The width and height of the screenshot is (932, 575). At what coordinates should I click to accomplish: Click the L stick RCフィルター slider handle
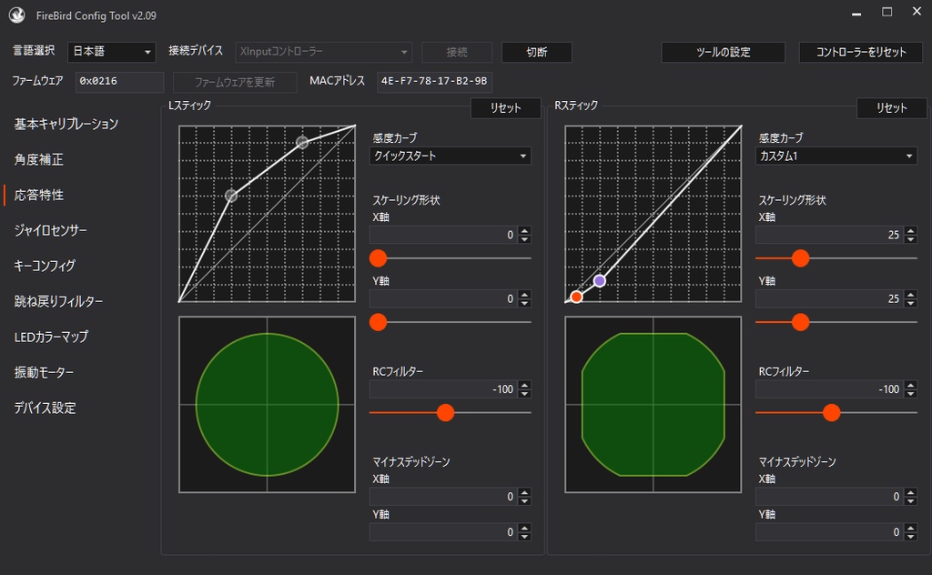coord(445,412)
